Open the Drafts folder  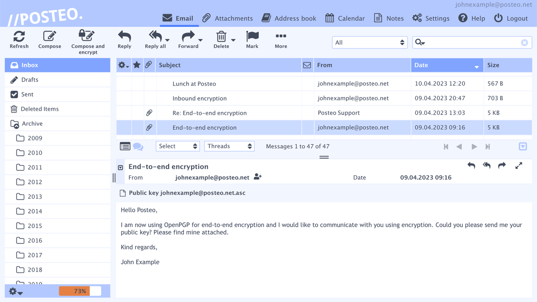[57, 80]
